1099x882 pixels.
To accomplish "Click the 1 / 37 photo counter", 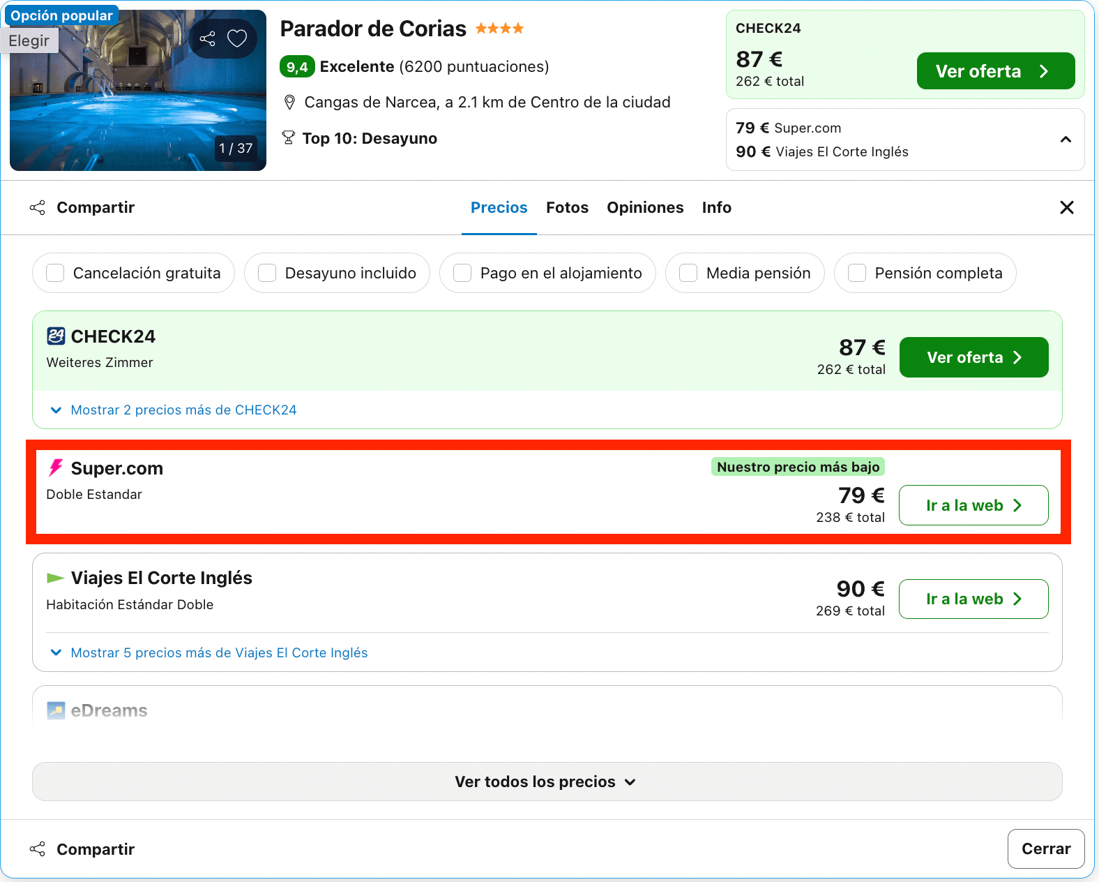I will click(x=236, y=148).
